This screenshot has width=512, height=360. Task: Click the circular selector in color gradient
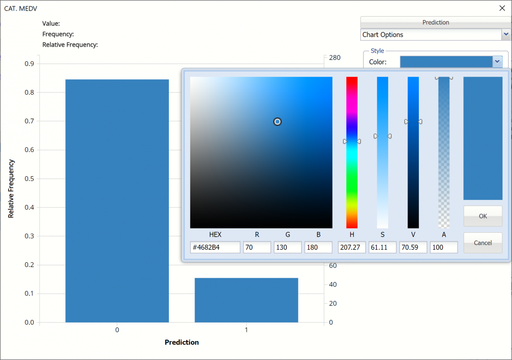click(x=277, y=122)
